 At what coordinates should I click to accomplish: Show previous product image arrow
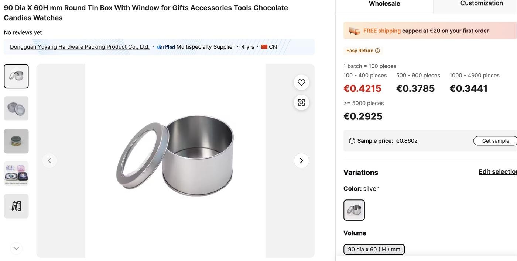coord(49,161)
